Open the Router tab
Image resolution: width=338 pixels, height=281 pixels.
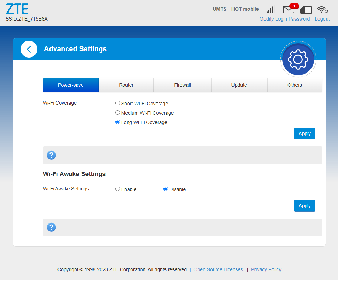(126, 85)
